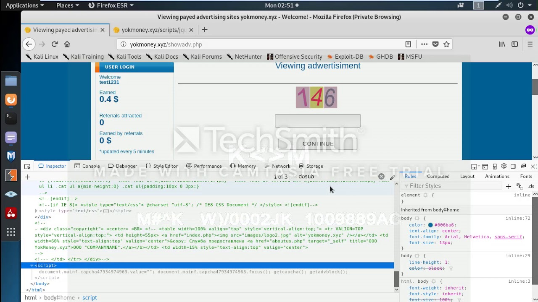Open Exploit-DB bookmark
The image size is (538, 302).
[x=345, y=57]
